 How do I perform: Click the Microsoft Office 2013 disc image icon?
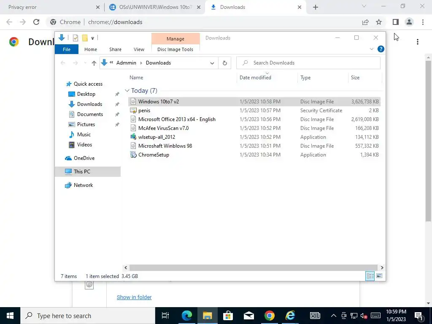click(x=133, y=119)
